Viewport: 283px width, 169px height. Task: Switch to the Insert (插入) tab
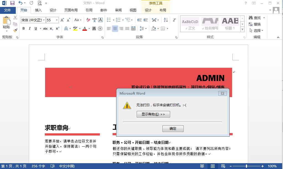click(x=38, y=10)
